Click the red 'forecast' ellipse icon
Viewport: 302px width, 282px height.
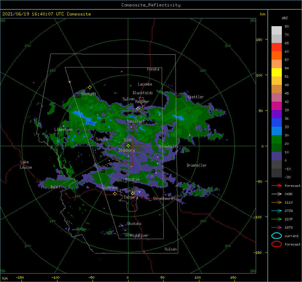[x=276, y=244]
